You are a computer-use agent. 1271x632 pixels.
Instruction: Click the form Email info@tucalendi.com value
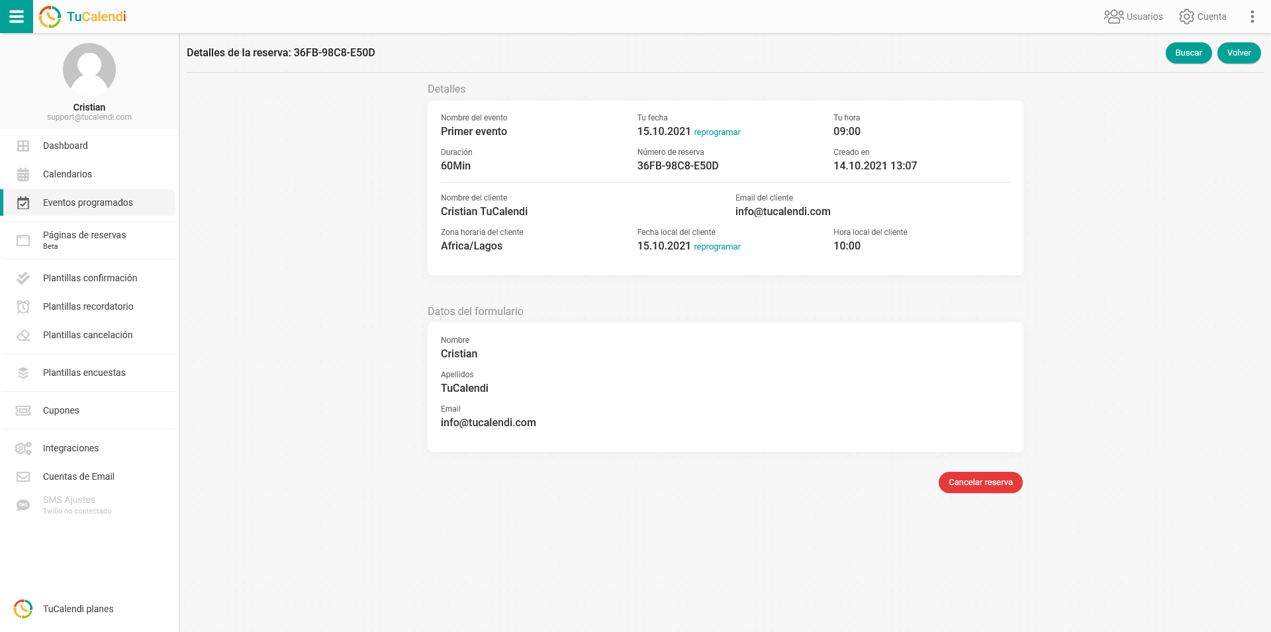pyautogui.click(x=489, y=423)
